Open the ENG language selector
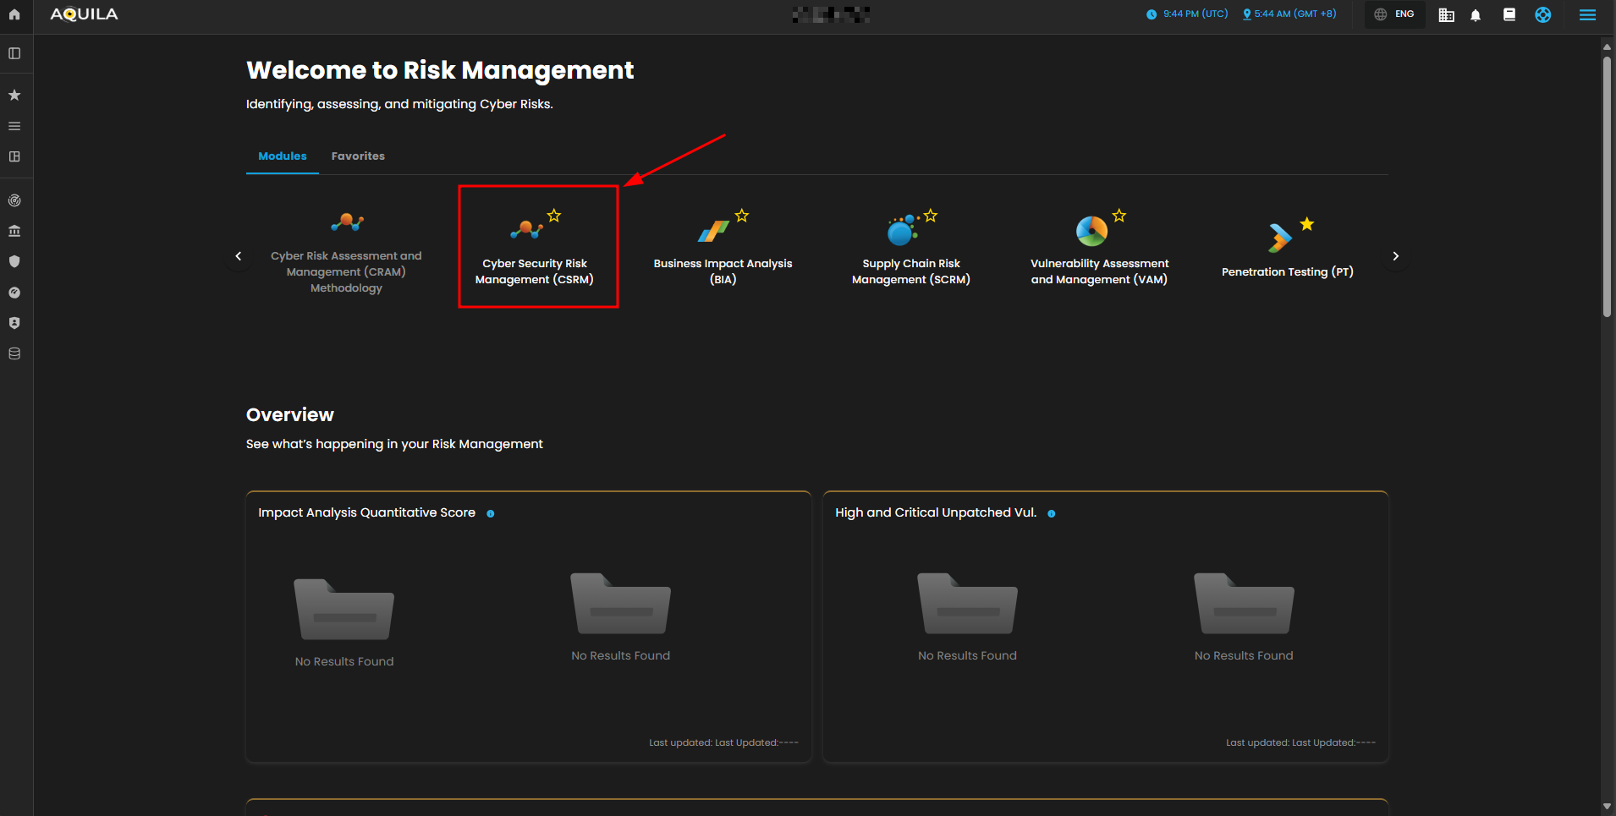 (1394, 14)
